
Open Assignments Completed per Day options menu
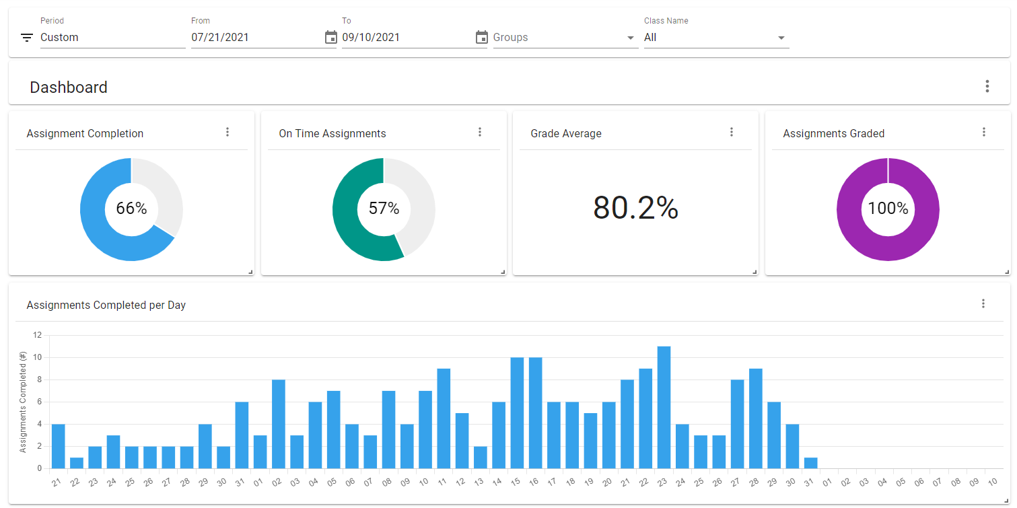[x=983, y=303]
